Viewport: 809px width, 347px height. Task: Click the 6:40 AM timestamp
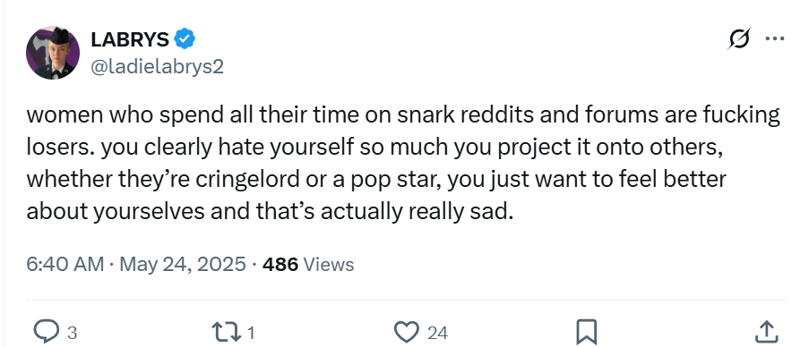tap(65, 265)
